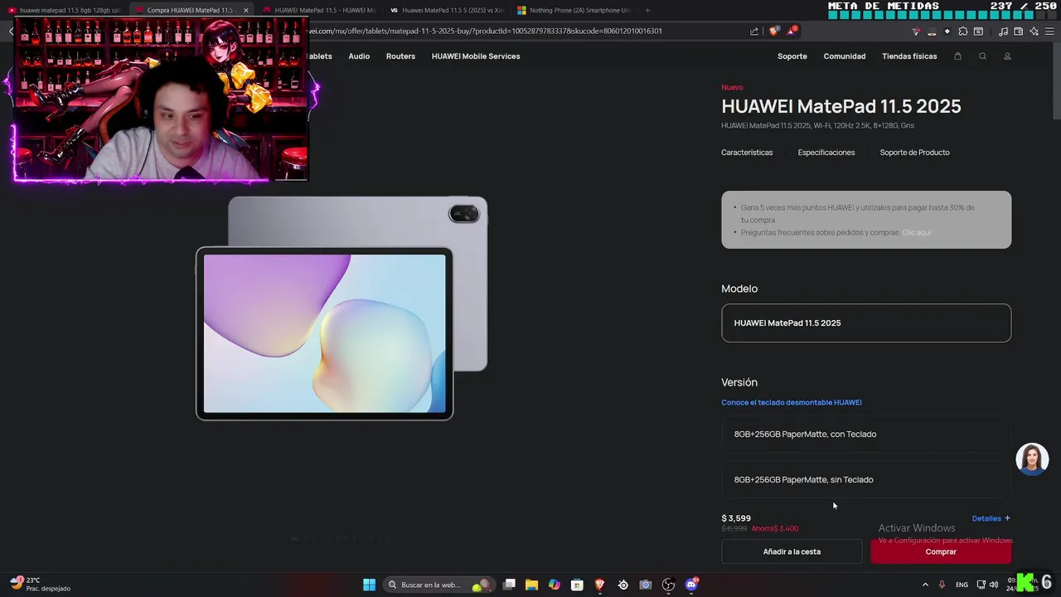Expand price Detalles plus

coord(991,518)
